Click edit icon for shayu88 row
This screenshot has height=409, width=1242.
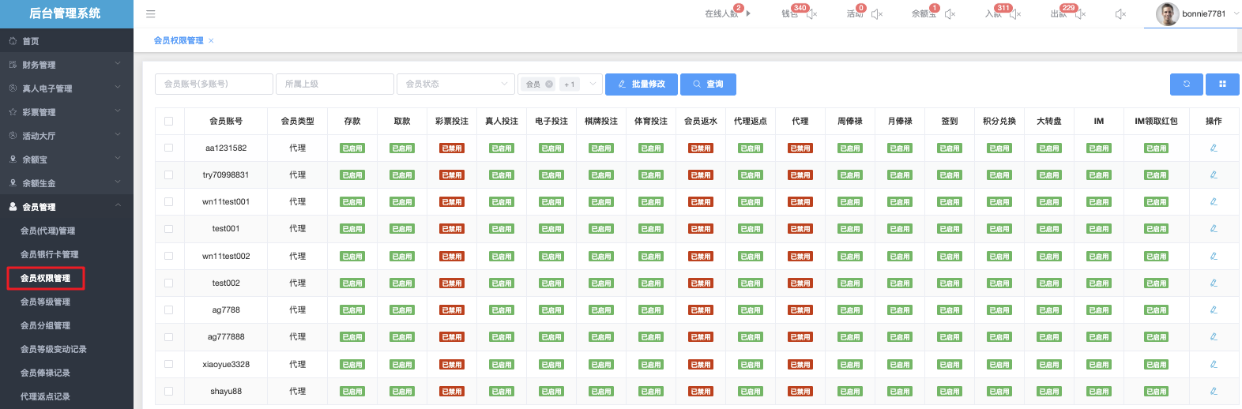click(x=1214, y=391)
